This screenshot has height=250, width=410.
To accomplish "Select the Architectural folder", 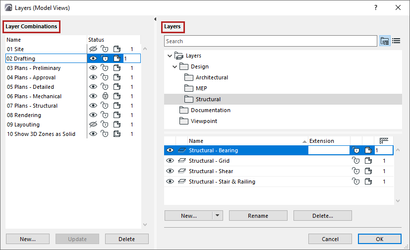I will [212, 77].
